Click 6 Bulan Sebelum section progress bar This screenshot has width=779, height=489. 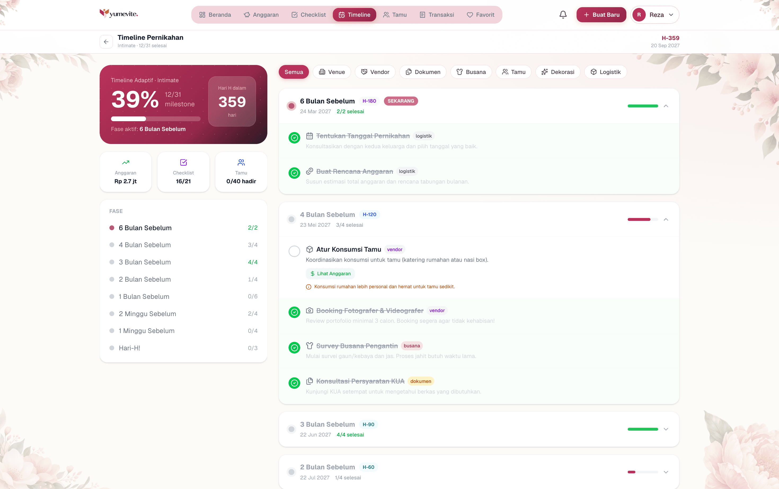[643, 106]
